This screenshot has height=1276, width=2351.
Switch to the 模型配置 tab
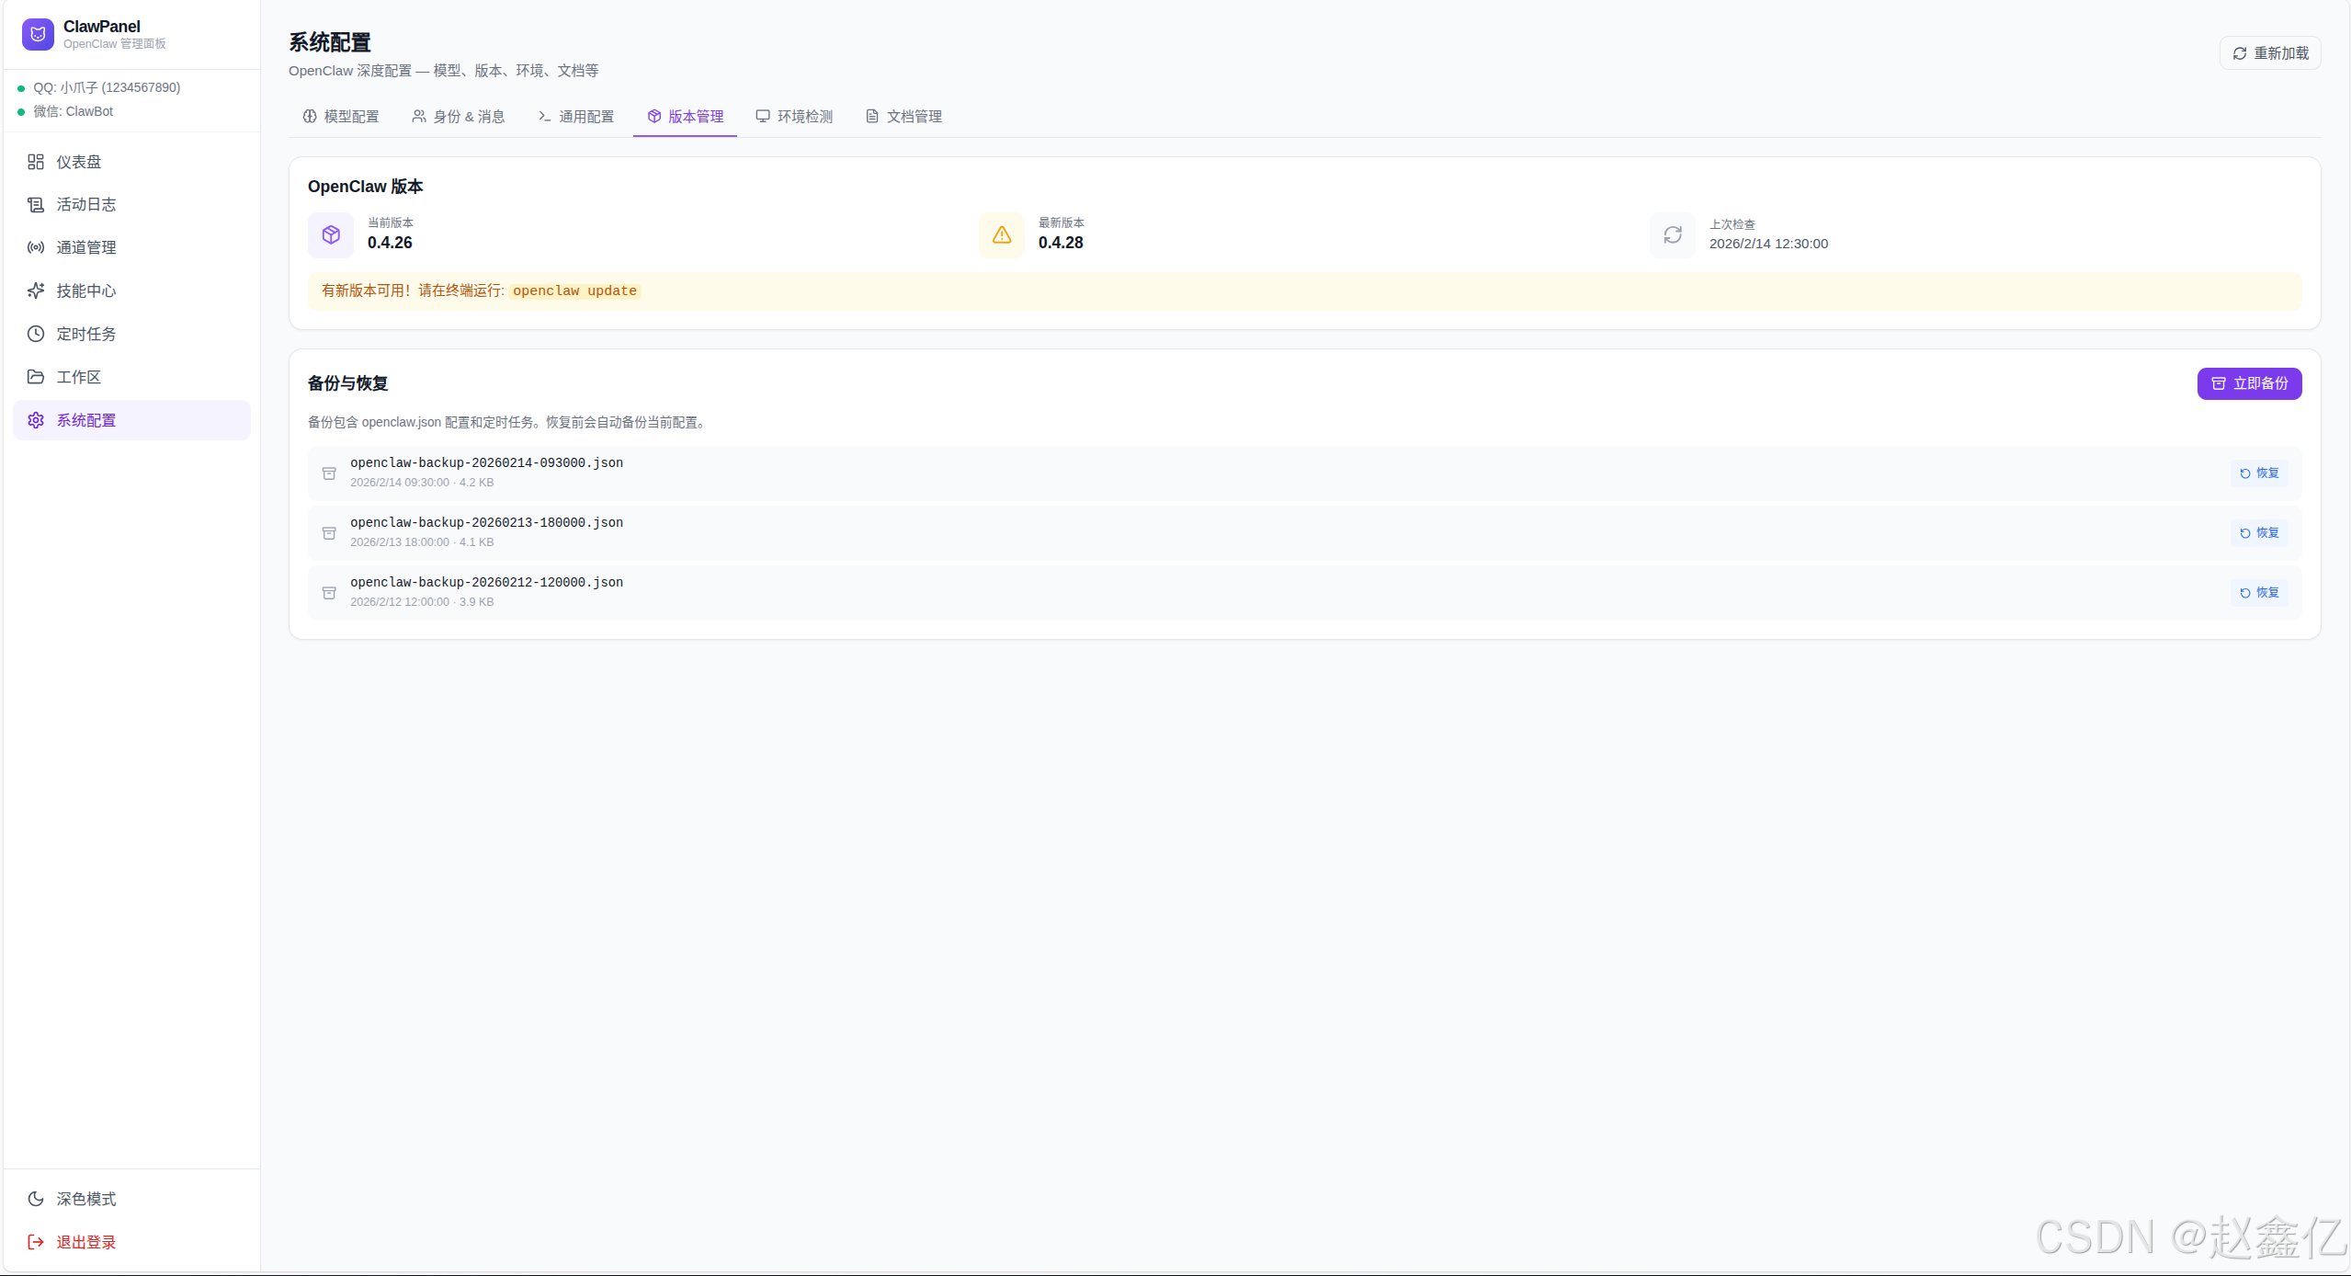point(341,117)
